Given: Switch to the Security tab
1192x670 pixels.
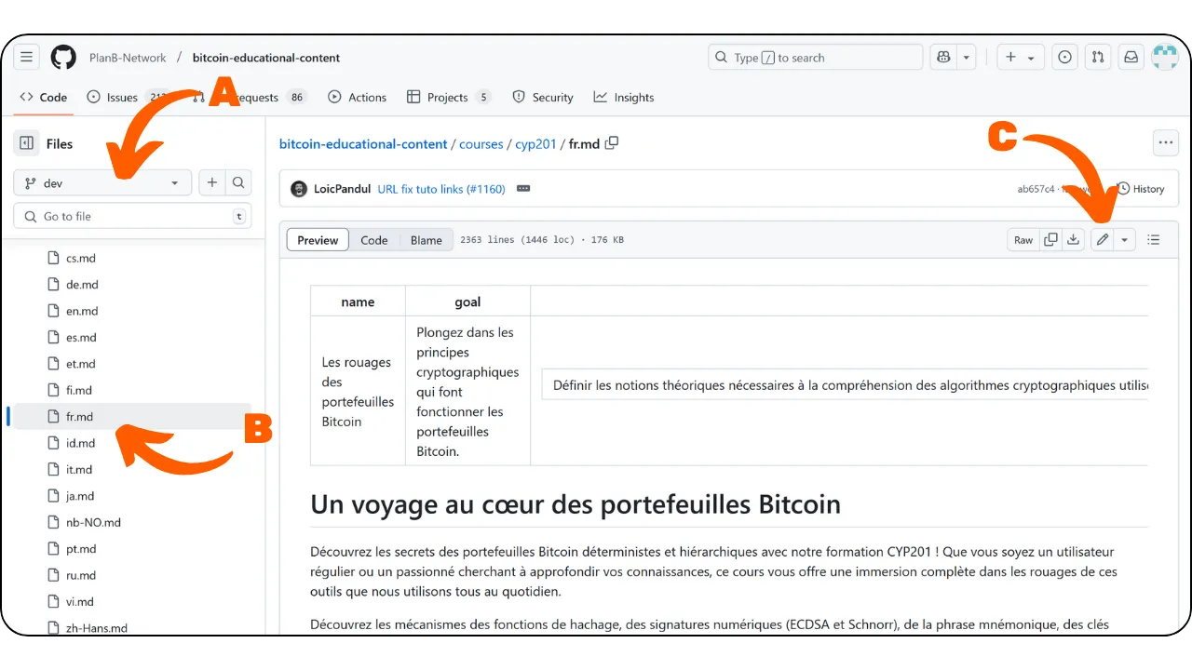Looking at the screenshot, I should 543,97.
